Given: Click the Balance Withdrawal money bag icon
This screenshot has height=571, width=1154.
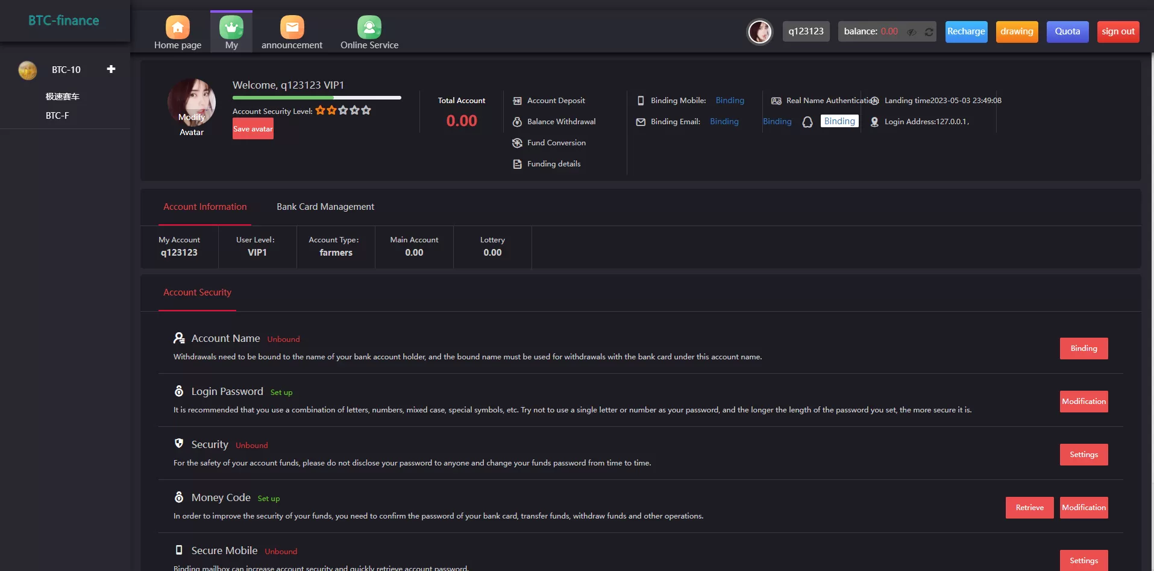Looking at the screenshot, I should pos(517,122).
